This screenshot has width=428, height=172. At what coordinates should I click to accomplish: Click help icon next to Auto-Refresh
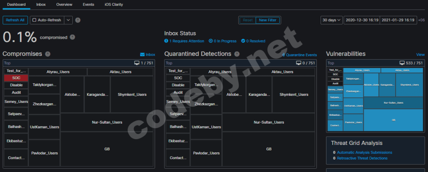[x=78, y=20]
